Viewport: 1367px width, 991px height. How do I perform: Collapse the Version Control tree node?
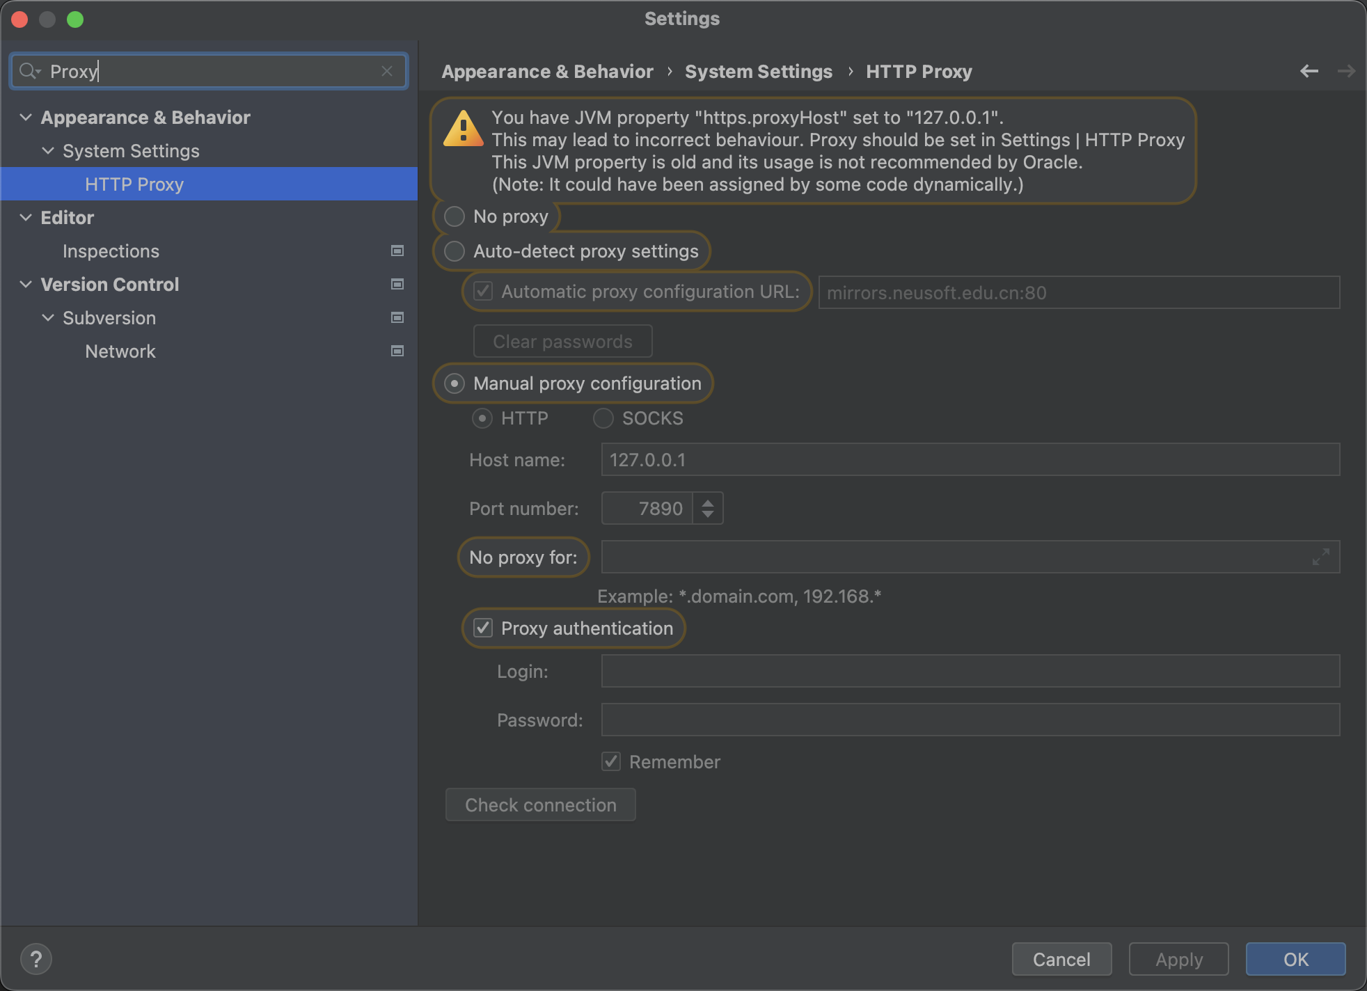click(26, 284)
